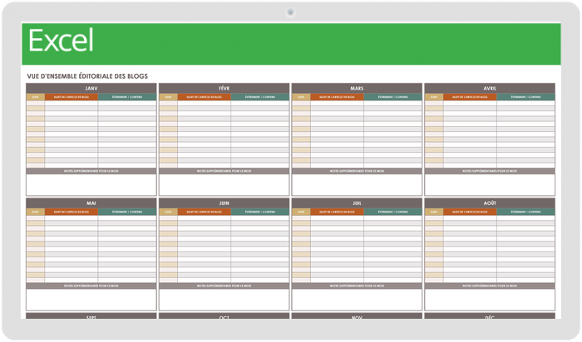
Task: Click the empty notes box for JUIL
Action: point(357,300)
